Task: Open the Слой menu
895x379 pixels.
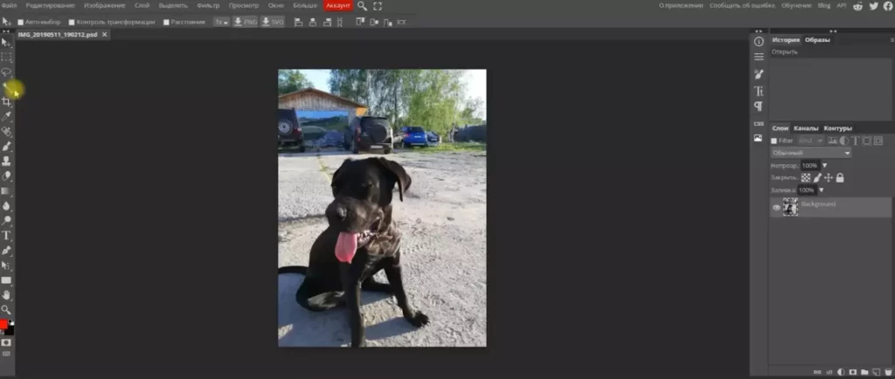Action: click(x=142, y=6)
